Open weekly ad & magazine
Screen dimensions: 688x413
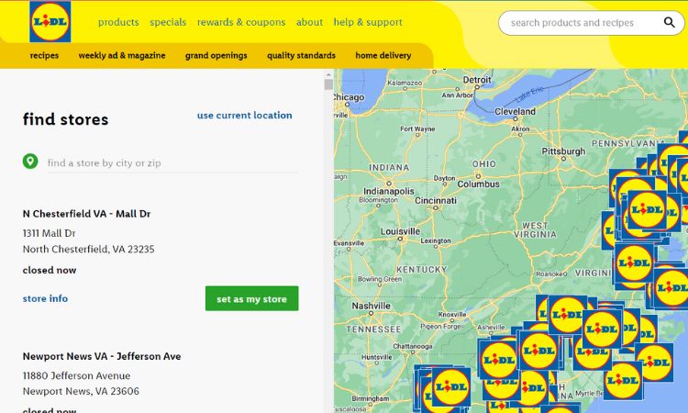[122, 55]
